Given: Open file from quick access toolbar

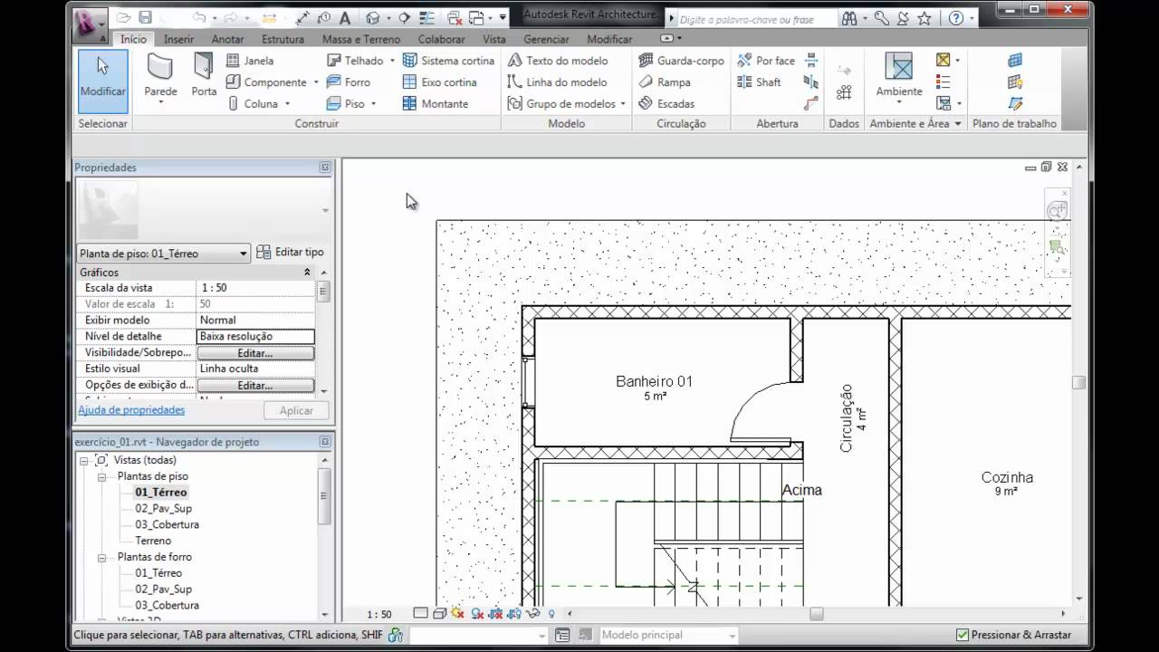Looking at the screenshot, I should [124, 17].
